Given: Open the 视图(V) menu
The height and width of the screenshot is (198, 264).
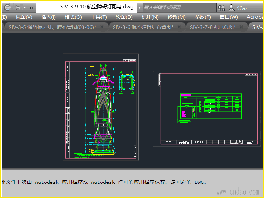Looking at the screenshot, I should (x=24, y=17).
